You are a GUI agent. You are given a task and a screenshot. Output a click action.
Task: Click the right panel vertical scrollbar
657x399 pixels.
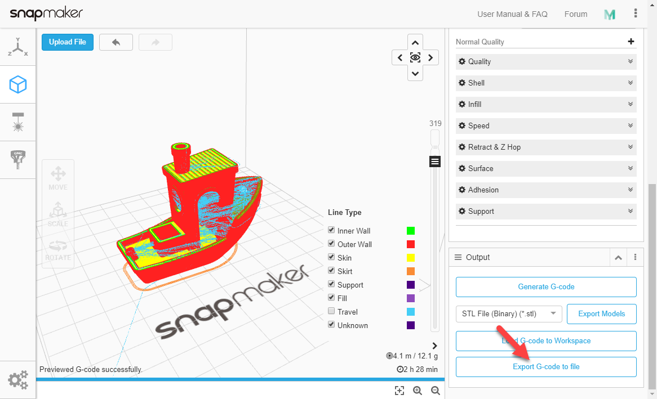click(651, 287)
